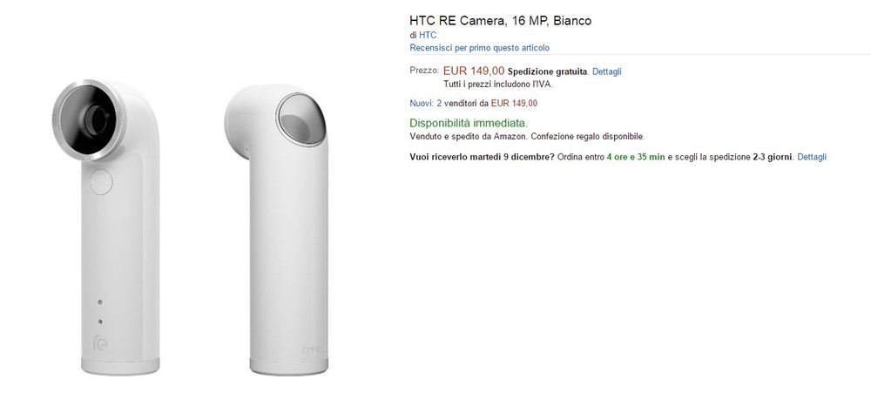The height and width of the screenshot is (400, 871).
Task: Click 'Recensisci per primo questo articolo' link
Action: click(479, 48)
